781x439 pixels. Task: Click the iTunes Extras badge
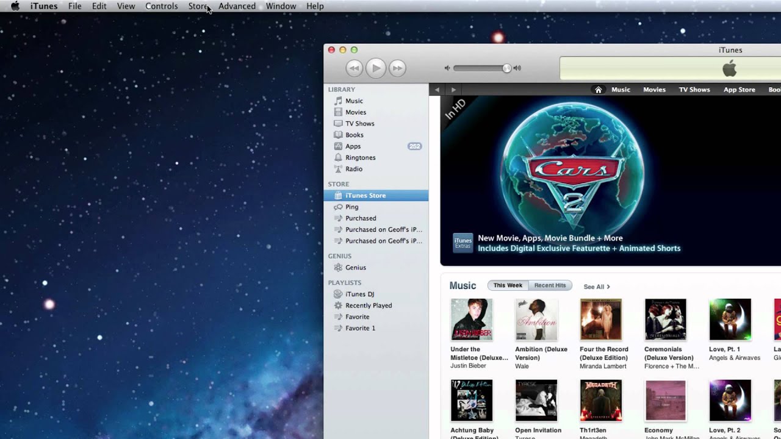pos(462,243)
